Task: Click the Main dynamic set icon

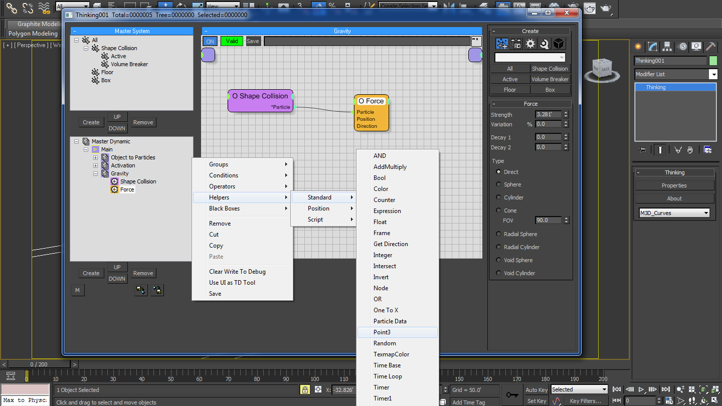Action: click(x=95, y=149)
